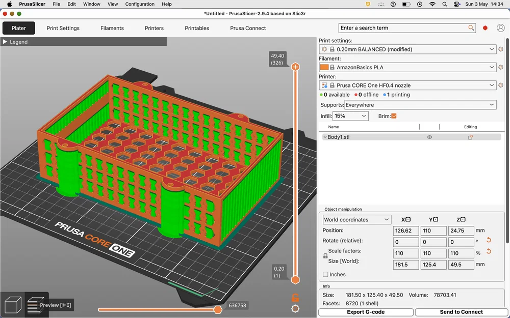The height and width of the screenshot is (318, 510).
Task: Open the Infill percentage dropdown
Action: (351, 116)
